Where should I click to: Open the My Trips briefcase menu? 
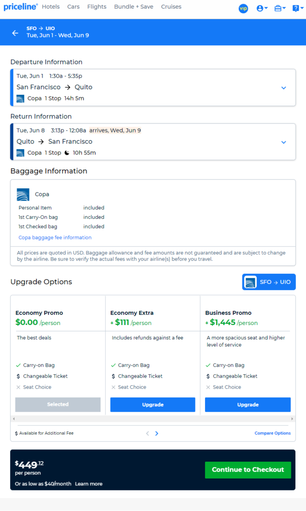[x=280, y=9]
